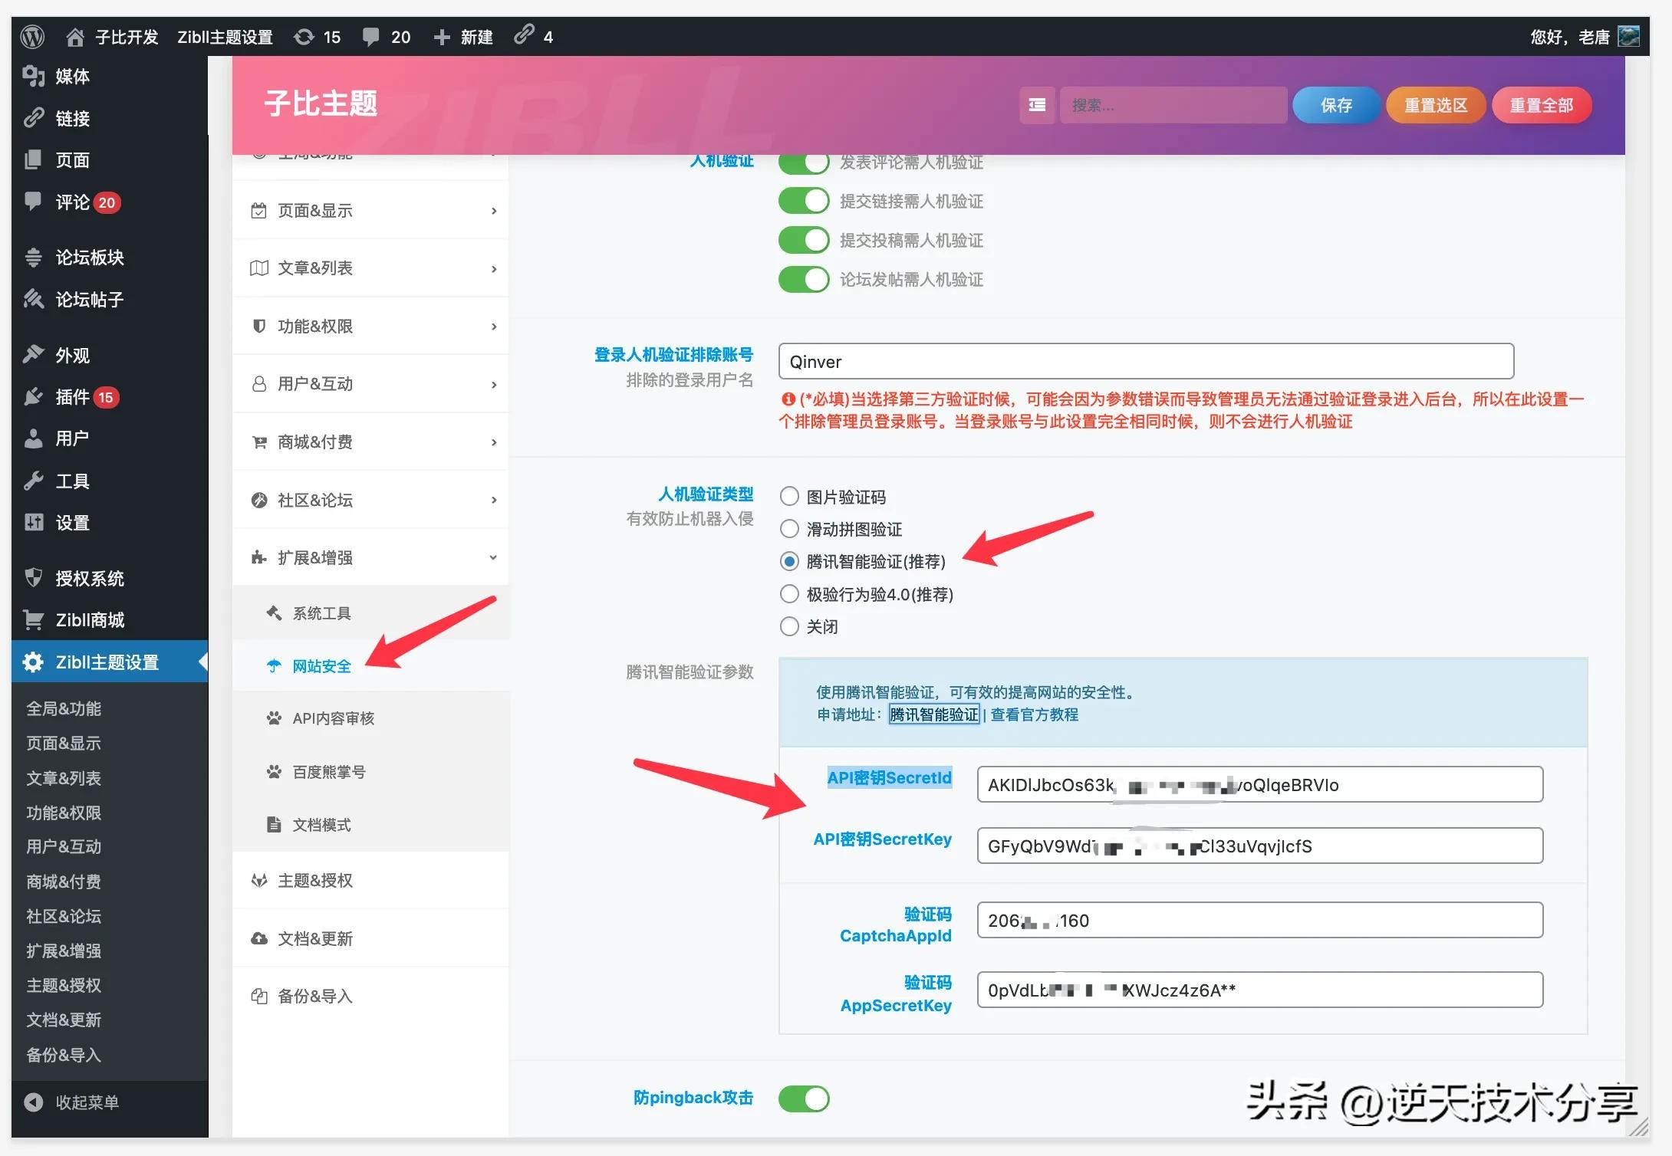Open the 查看官方教程 link
This screenshot has height=1156, width=1672.
point(1033,714)
